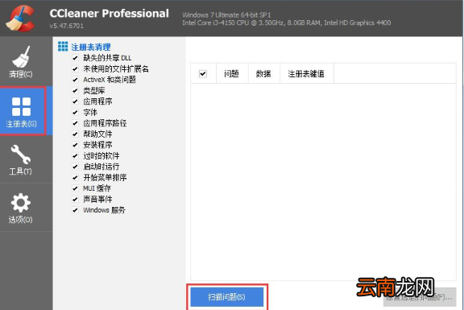Screen dimensions: 464x310
Task: Uncheck 缺失的共享 DLL checkbox
Action: (x=75, y=58)
